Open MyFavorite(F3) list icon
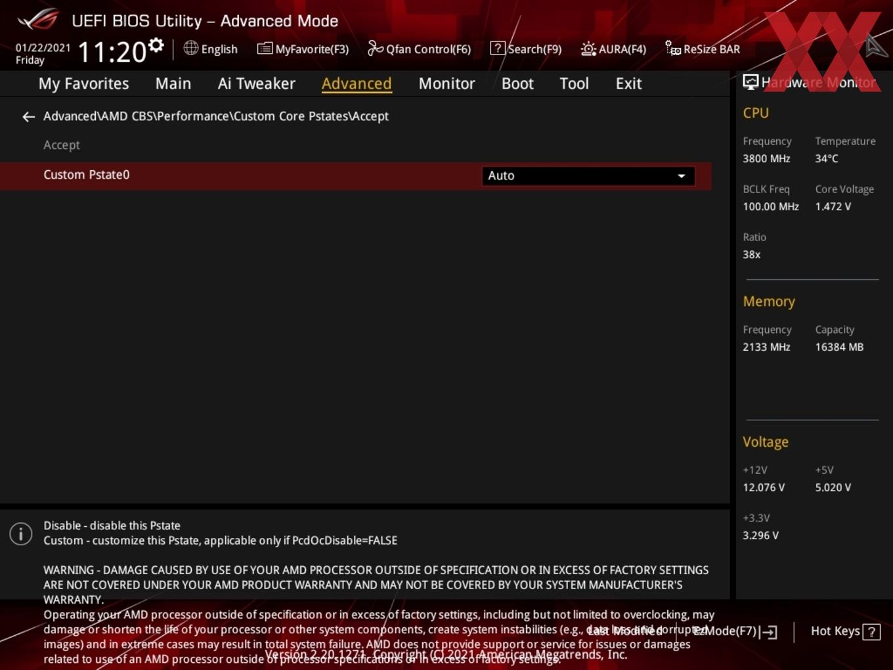The height and width of the screenshot is (670, 893). (265, 49)
